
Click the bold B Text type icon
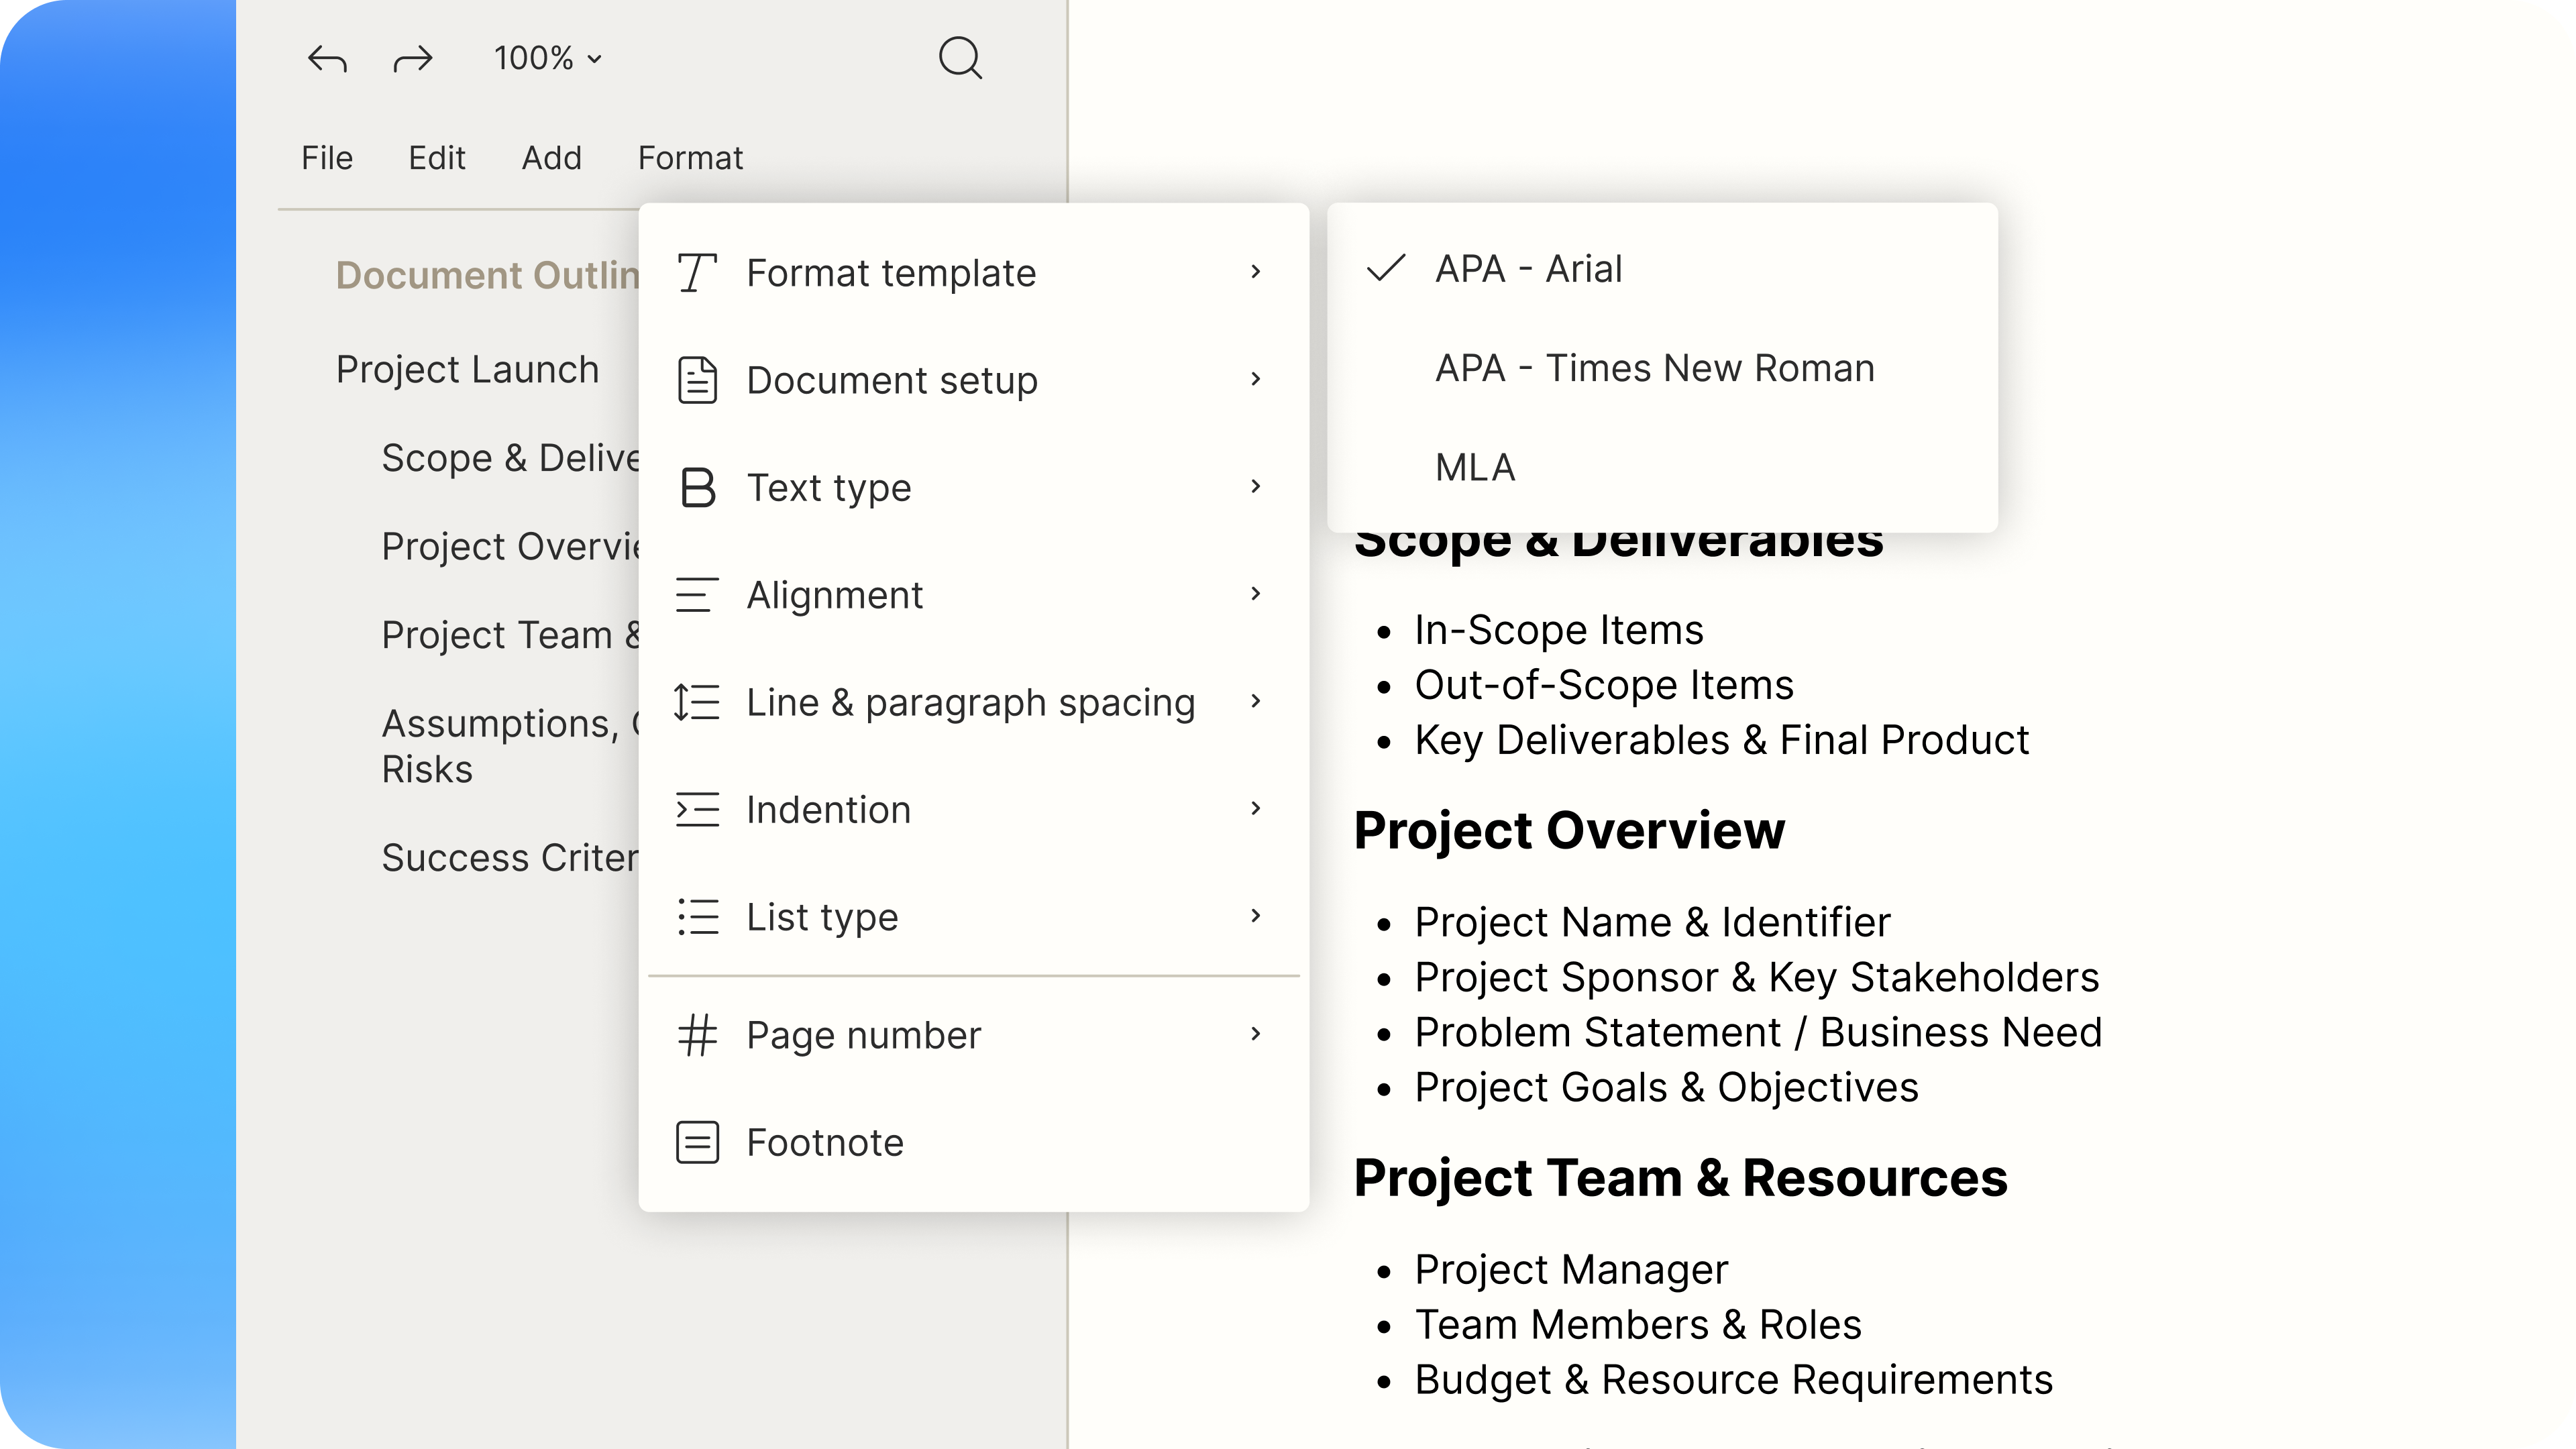point(697,488)
